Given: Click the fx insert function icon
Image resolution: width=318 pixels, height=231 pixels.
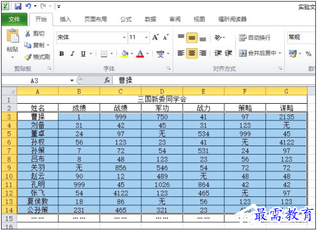Looking at the screenshot, I should [107, 80].
